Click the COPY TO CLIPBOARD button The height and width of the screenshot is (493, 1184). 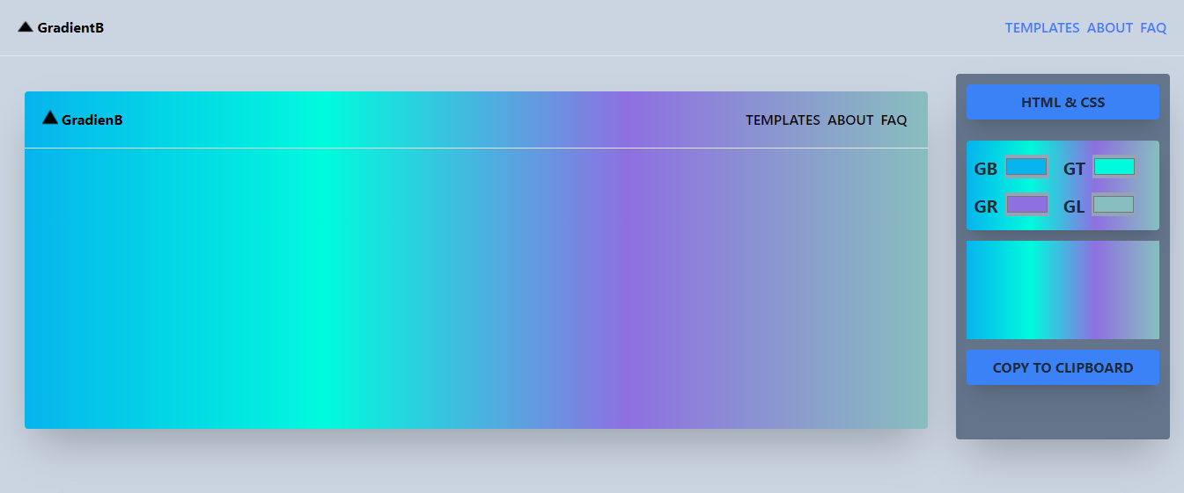pyautogui.click(x=1063, y=367)
